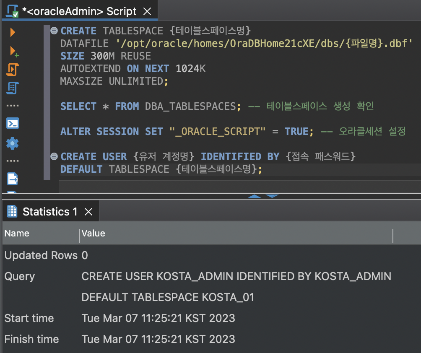Close the oracleAdmin Script tab
Screen dimensions: 421x353
pyautogui.click(x=147, y=11)
